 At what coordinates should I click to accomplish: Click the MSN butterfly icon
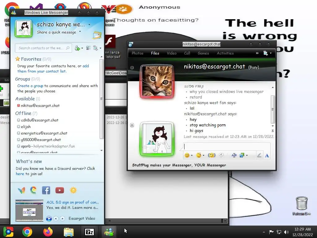tap(21, 190)
